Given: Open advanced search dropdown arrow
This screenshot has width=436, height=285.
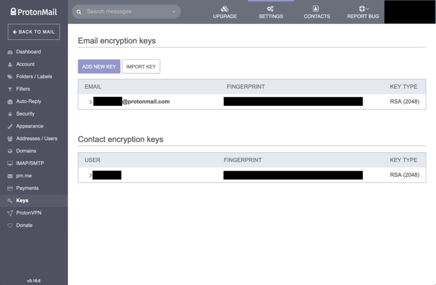Looking at the screenshot, I should coord(174,11).
